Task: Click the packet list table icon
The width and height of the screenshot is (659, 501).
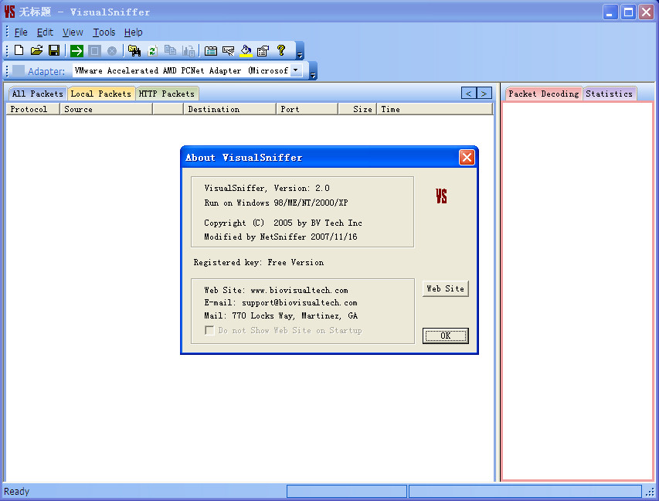Action: (211, 51)
